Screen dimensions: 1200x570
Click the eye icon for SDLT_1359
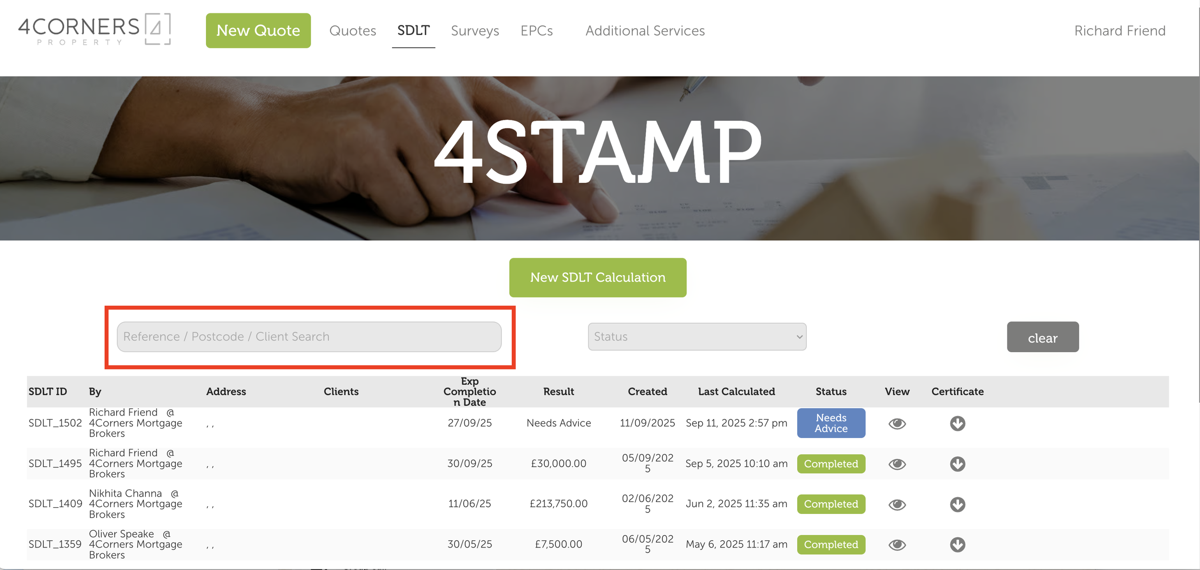tap(897, 545)
